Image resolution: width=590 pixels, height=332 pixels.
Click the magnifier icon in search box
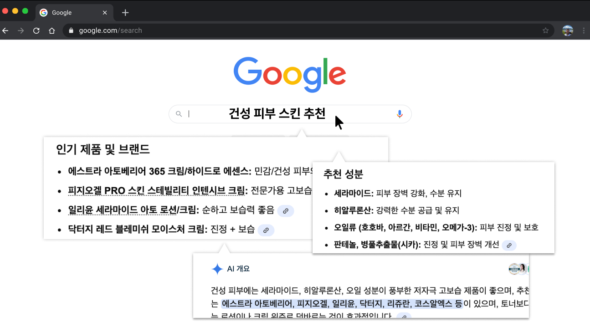pos(179,114)
